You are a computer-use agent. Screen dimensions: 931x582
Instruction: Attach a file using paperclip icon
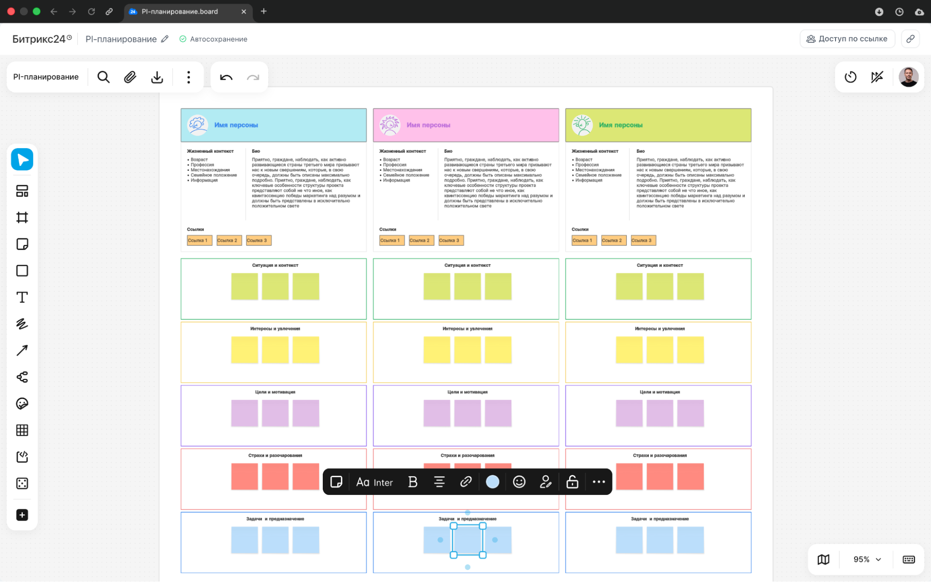pyautogui.click(x=130, y=77)
